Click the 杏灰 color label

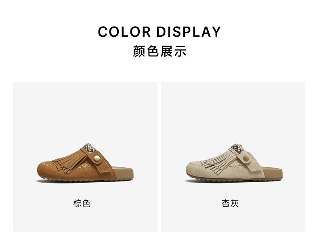click(230, 203)
